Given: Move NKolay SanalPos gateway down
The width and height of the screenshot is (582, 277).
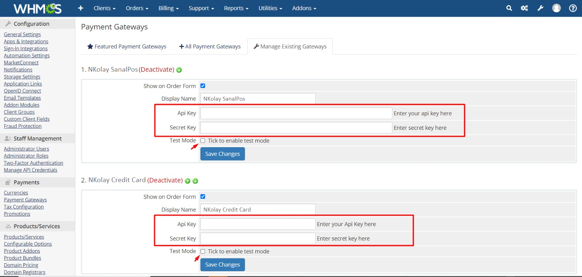Looking at the screenshot, I should 179,70.
